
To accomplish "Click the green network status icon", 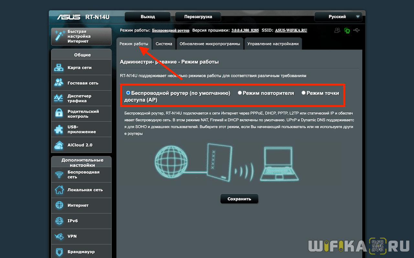I will [x=347, y=31].
